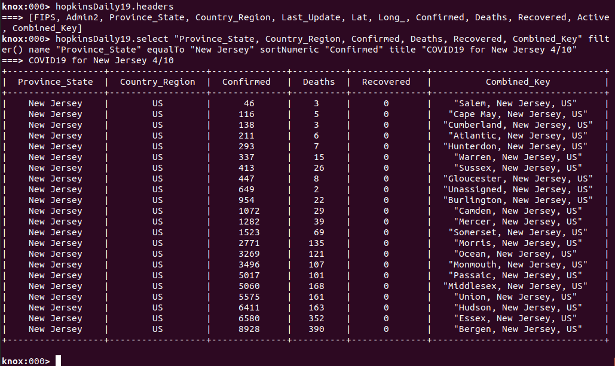Click the "Cape May, New Jersey, US" cell
The height and width of the screenshot is (366, 615).
tap(518, 114)
